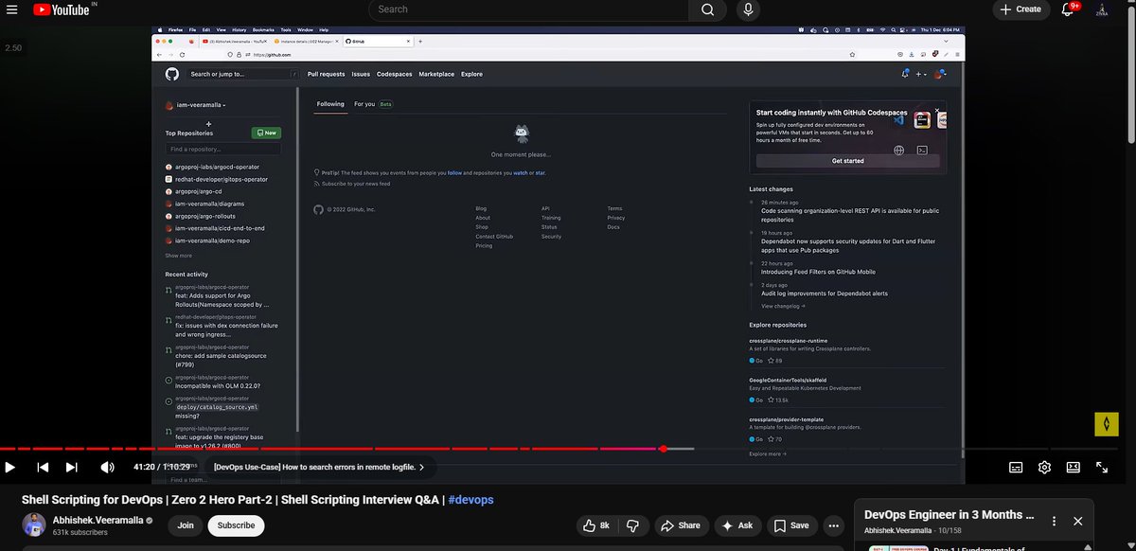Toggle subtitles closed captions
Screen dimensions: 1136x551
[1015, 467]
